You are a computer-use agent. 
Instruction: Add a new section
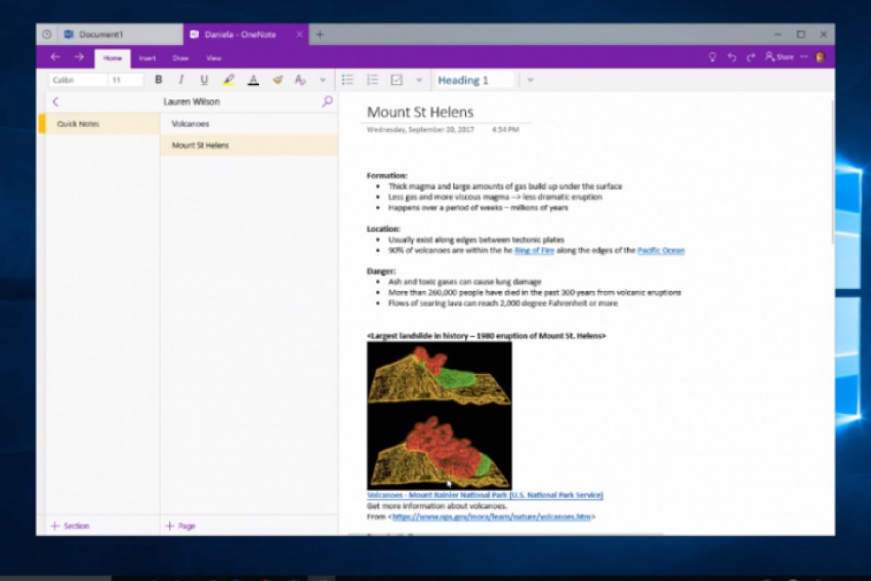point(70,526)
